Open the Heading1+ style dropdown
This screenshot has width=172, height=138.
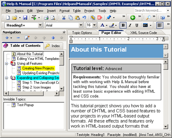coord(40,25)
